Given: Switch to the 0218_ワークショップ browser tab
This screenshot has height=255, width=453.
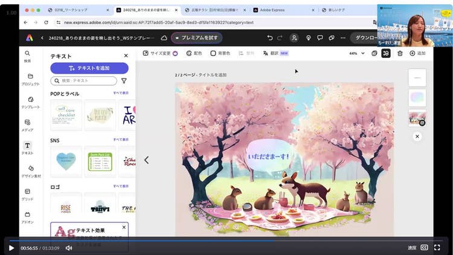Looking at the screenshot, I should pos(79,10).
